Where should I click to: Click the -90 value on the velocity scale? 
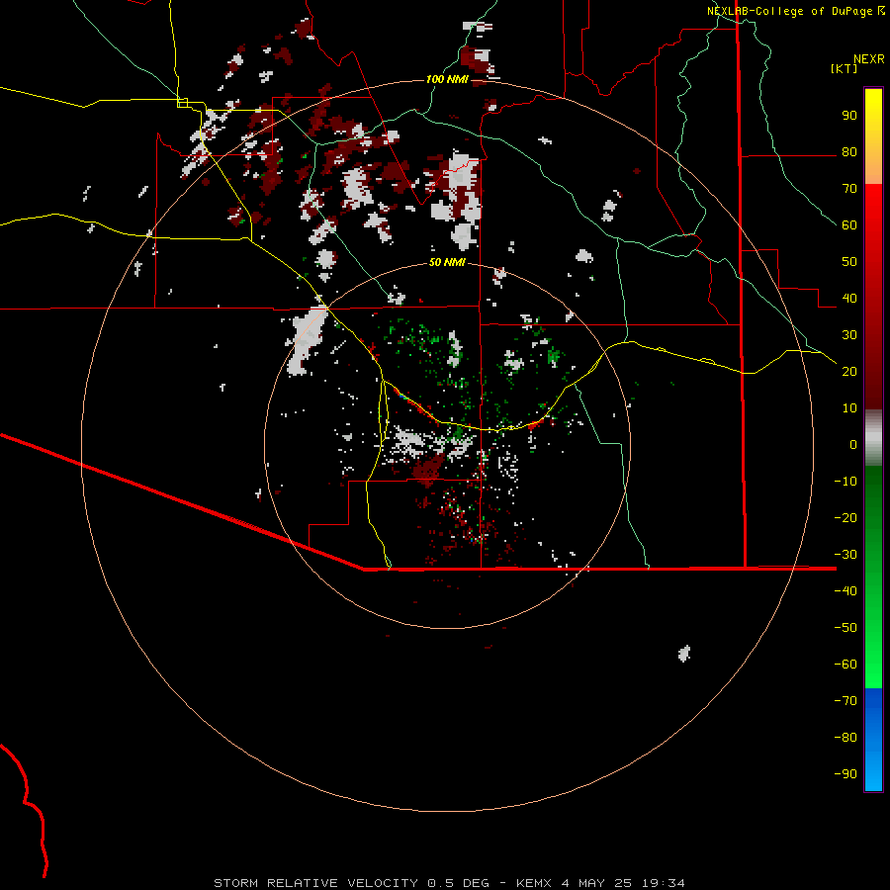[845, 773]
